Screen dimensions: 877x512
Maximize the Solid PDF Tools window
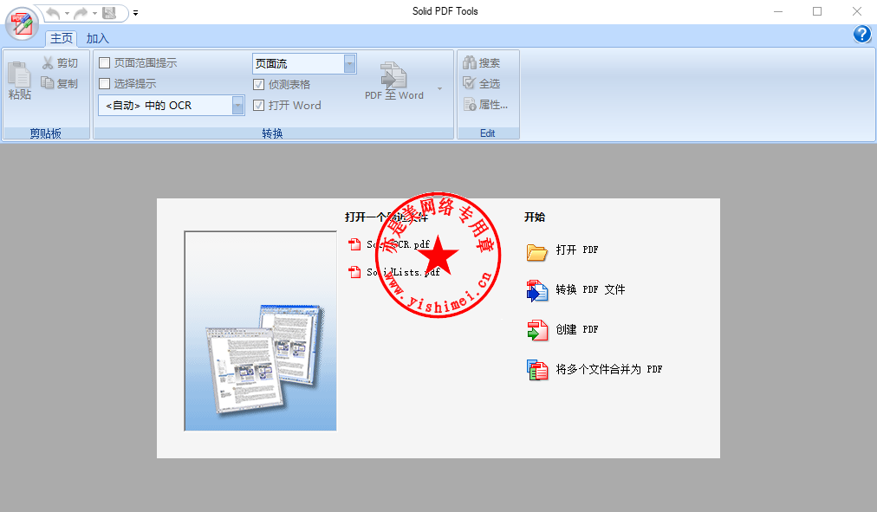[x=817, y=11]
